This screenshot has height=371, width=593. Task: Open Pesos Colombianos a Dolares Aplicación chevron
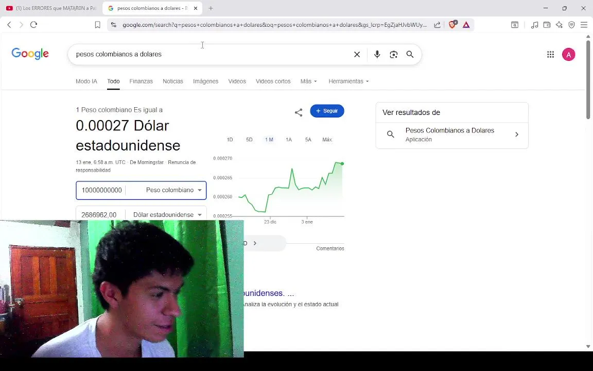click(x=517, y=134)
